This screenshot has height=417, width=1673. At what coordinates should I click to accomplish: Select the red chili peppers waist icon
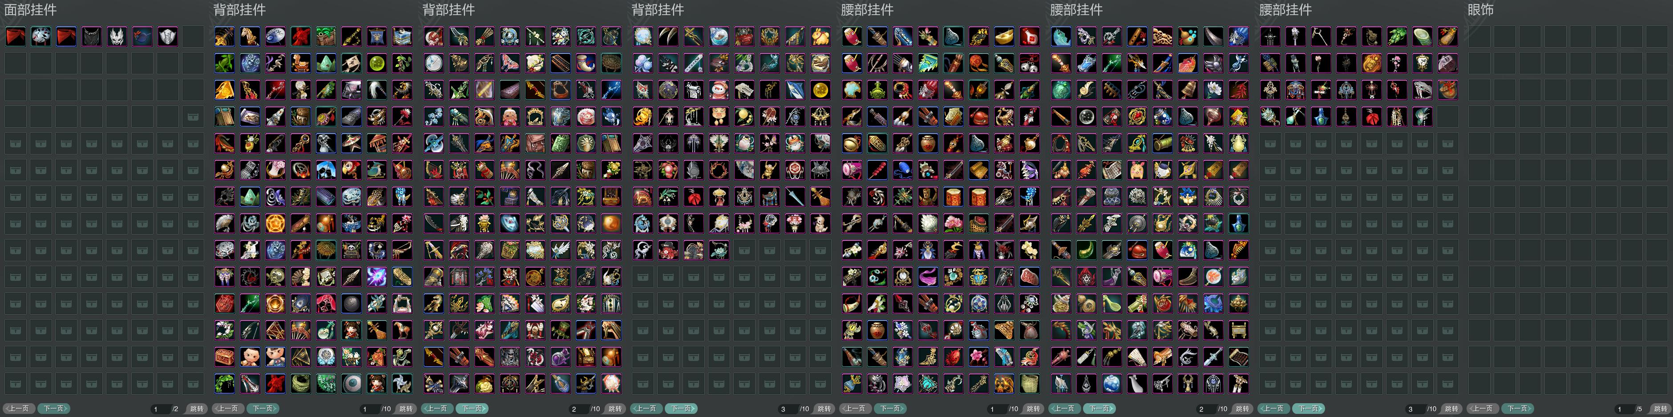[1238, 89]
